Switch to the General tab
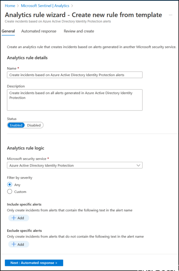This screenshot has width=179, height=271. [8, 31]
